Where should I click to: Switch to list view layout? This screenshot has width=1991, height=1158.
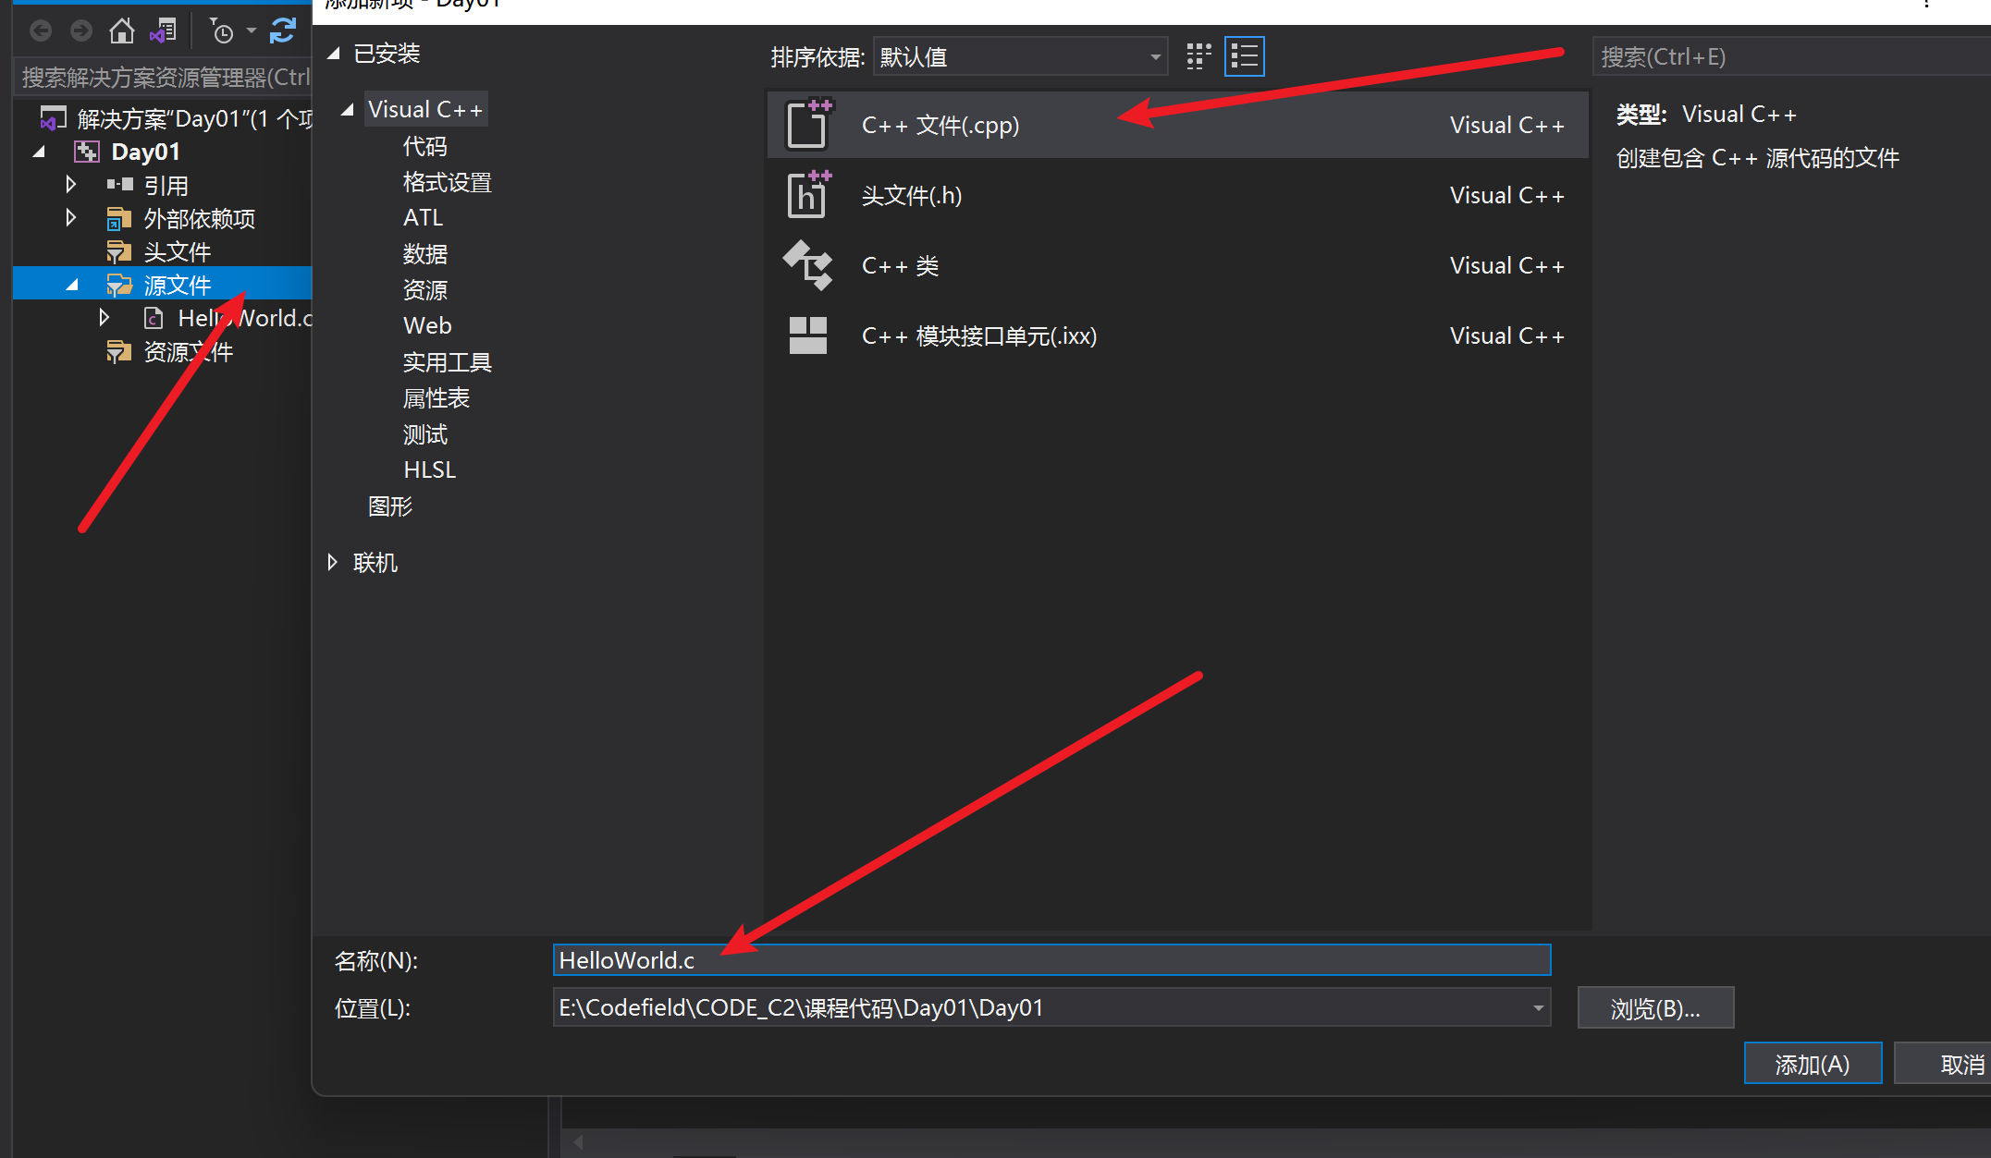[x=1245, y=57]
